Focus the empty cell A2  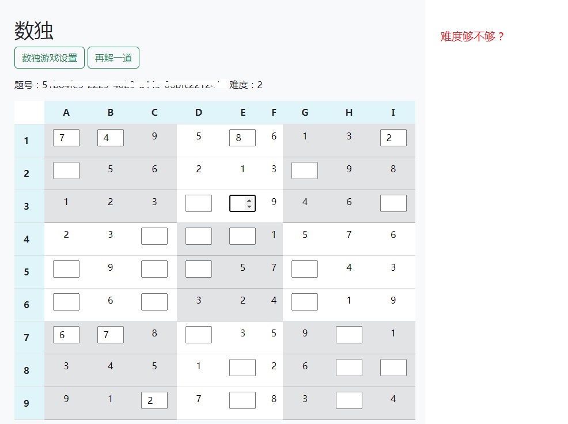pos(66,171)
